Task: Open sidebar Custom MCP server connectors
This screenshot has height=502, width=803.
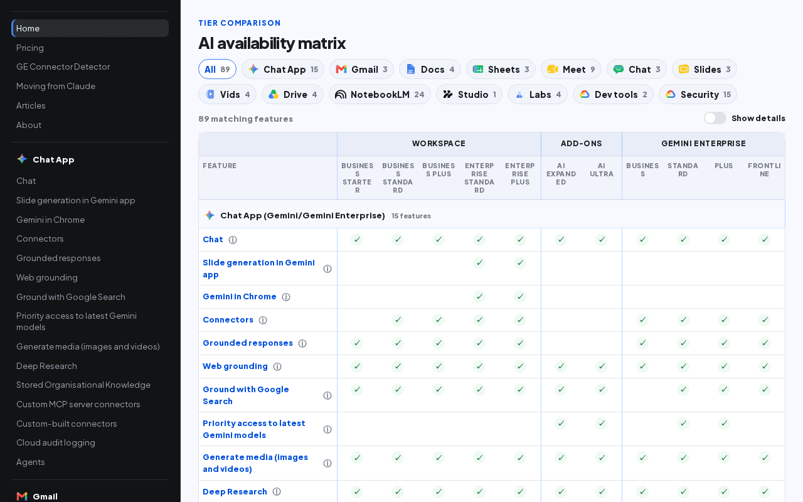Action: tap(90, 404)
